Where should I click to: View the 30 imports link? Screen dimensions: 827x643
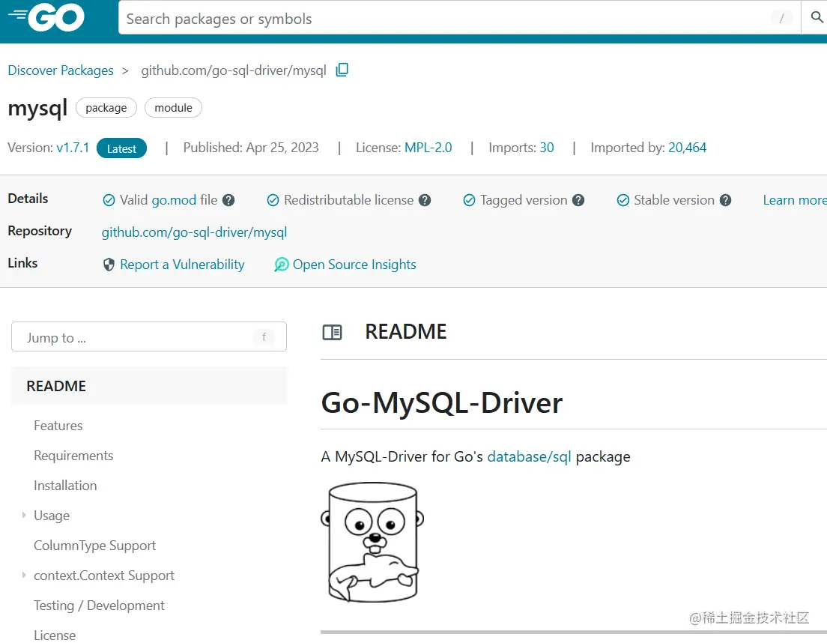tap(546, 148)
